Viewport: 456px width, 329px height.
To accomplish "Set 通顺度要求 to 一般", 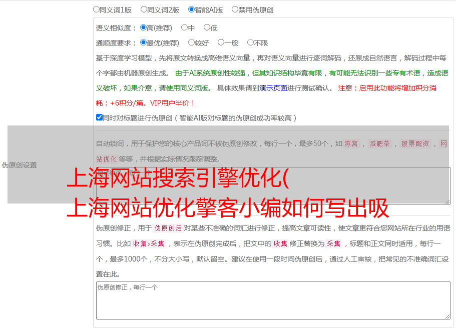I will tap(221, 42).
